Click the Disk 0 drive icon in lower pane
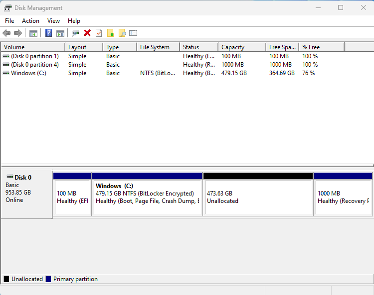The image size is (374, 295). pyautogui.click(x=10, y=177)
